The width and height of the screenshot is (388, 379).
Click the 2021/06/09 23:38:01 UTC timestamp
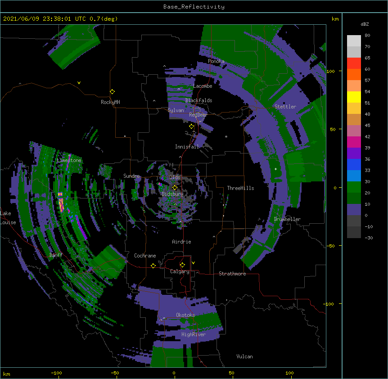tap(45, 19)
